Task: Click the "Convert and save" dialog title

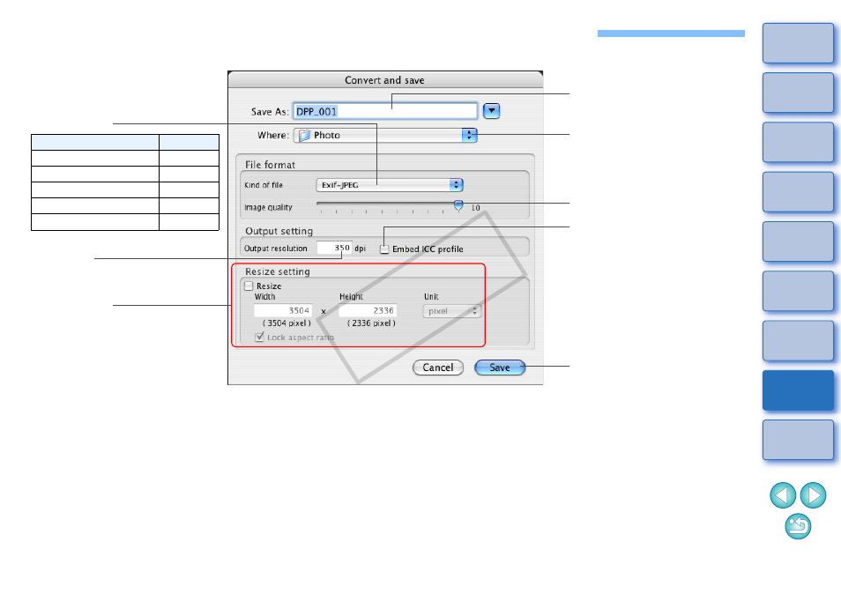Action: pos(384,80)
